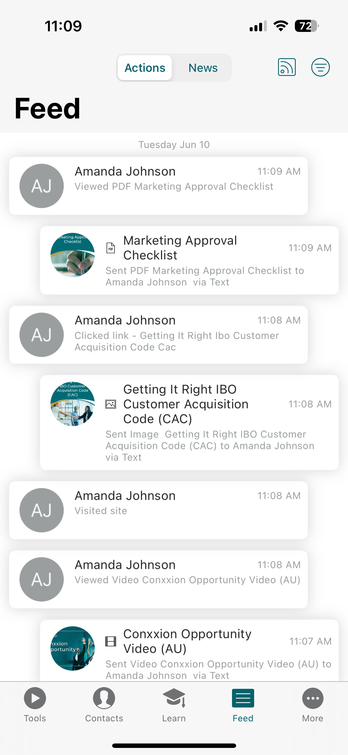Tap the video film icon beside Conxxion
Viewport: 348px width, 755px height.
(111, 641)
